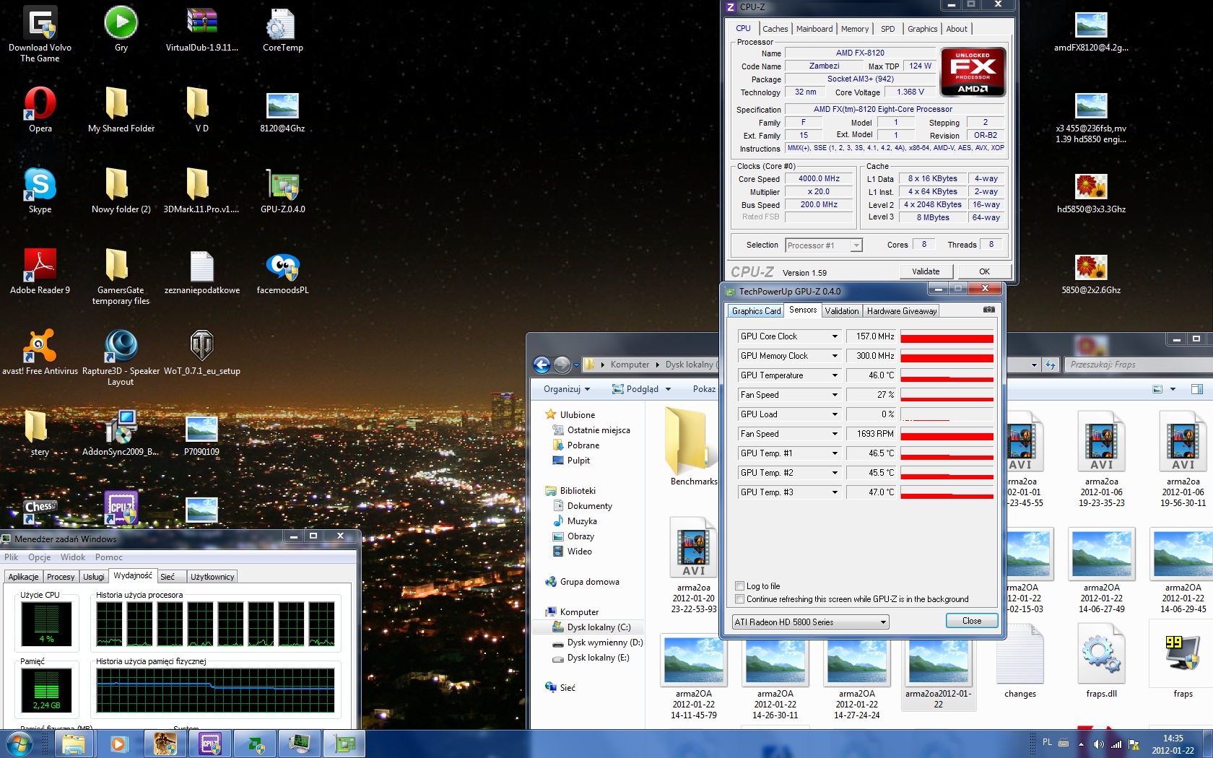The image size is (1213, 758).
Task: Open GPU Memory Clock sensor dropdown
Action: click(835, 356)
